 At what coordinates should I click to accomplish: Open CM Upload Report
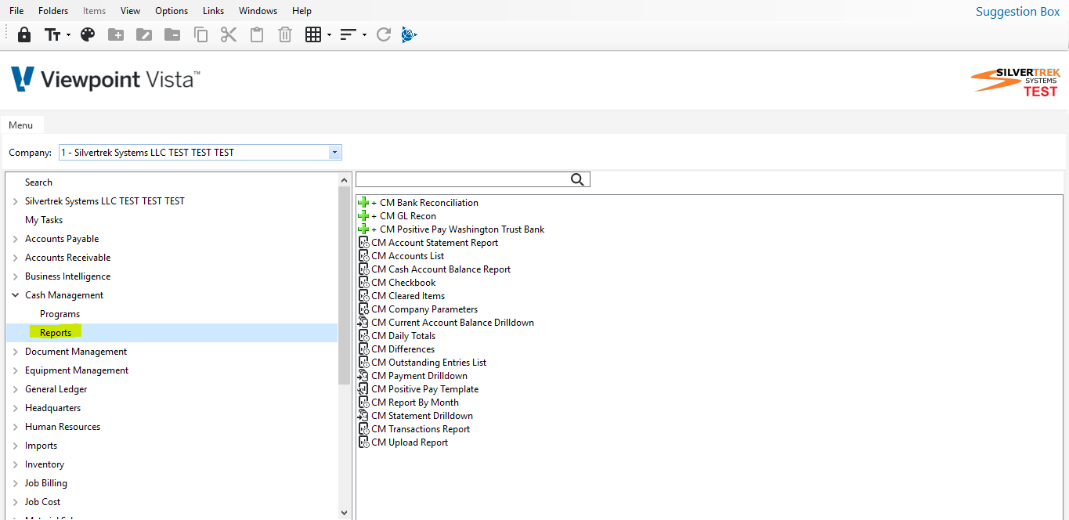coord(410,442)
